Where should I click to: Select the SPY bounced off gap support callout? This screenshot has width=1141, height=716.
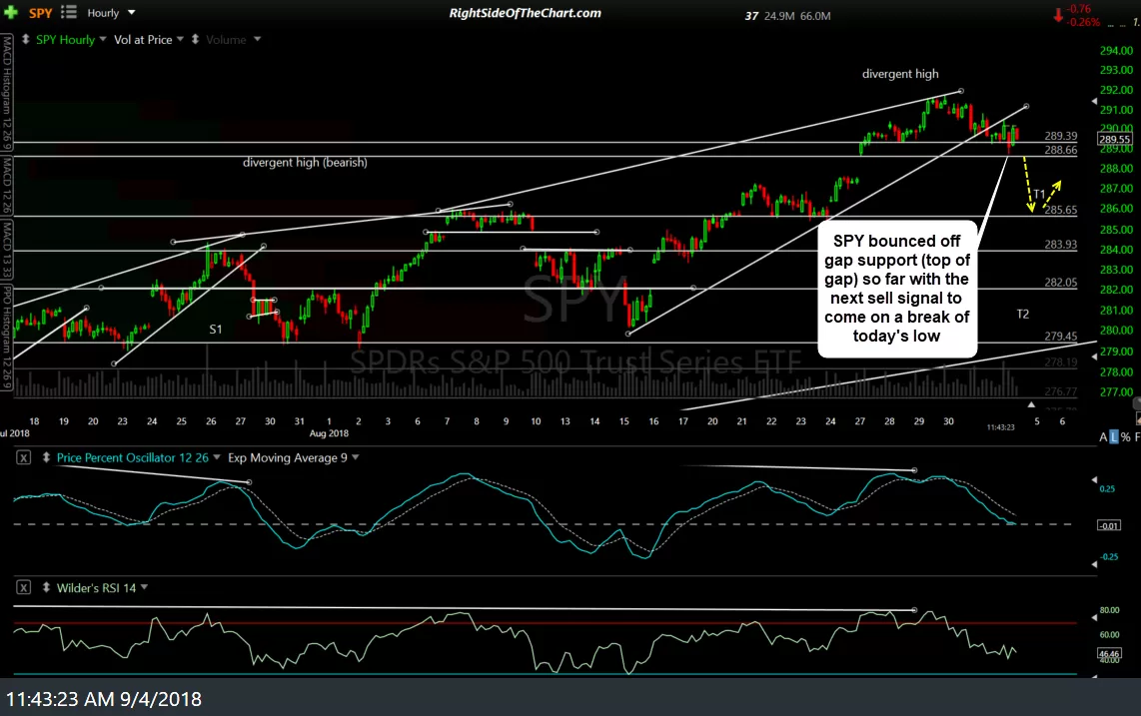point(897,289)
